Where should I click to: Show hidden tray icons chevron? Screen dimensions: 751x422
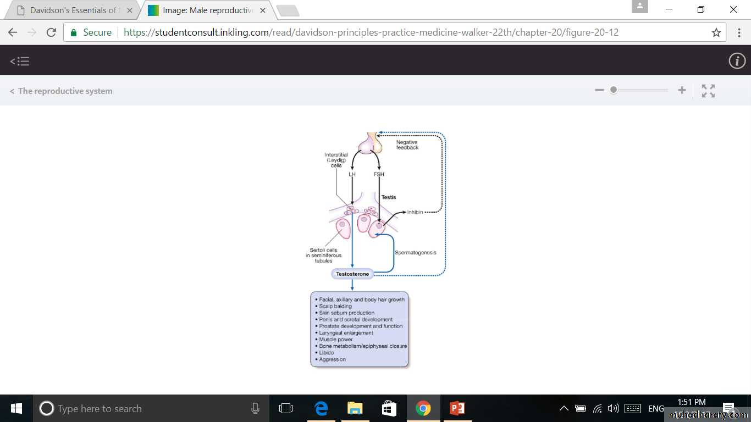(564, 408)
